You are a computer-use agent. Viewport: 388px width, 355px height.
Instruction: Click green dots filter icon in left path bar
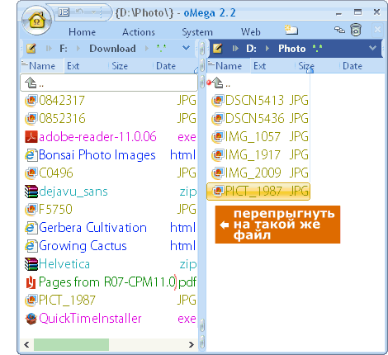coord(161,49)
